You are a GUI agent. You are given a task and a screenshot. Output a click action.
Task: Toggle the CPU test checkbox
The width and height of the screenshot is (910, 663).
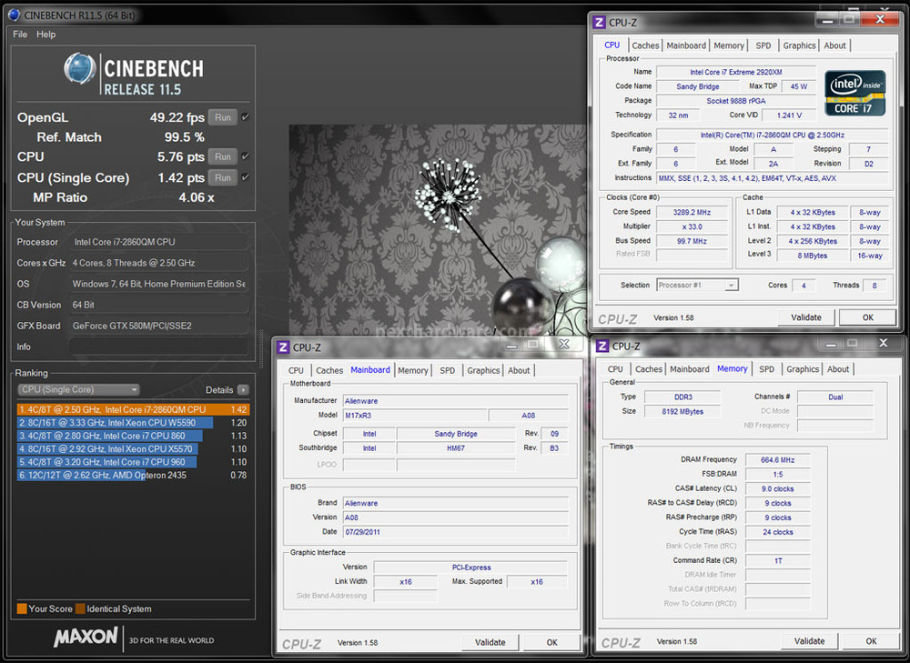[x=246, y=156]
